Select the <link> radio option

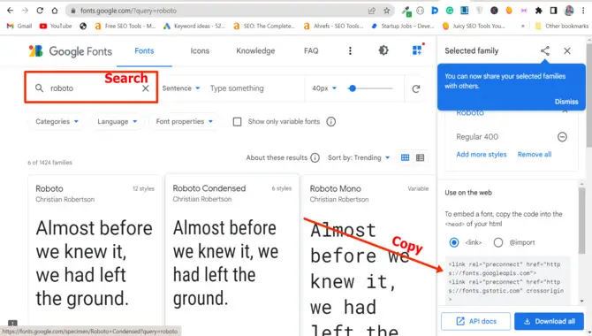[454, 242]
